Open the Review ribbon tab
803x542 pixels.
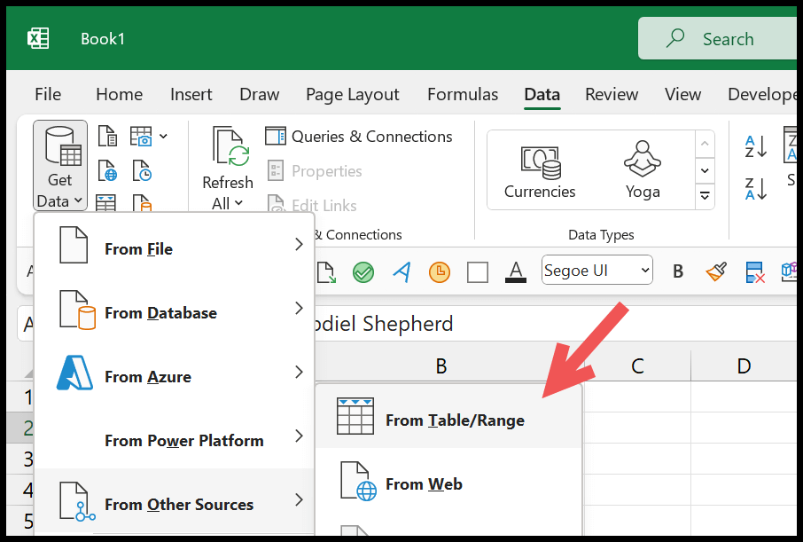click(x=612, y=94)
